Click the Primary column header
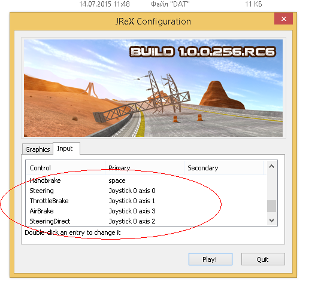The height and width of the screenshot is (303, 327). [x=144, y=168]
